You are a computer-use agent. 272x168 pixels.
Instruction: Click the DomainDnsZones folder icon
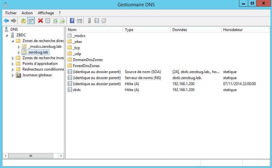[69, 59]
